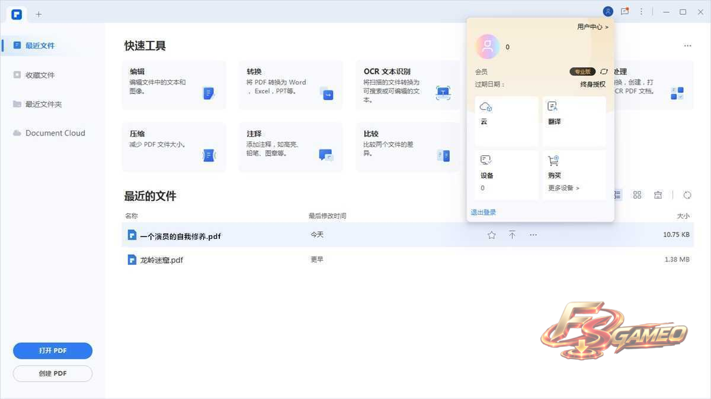The width and height of the screenshot is (711, 399).
Task: Click the 终身授权 expiry text
Action: [x=593, y=85]
